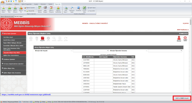
Task: Open the Eğitim Programları ribbon tab
Action: [26, 4]
